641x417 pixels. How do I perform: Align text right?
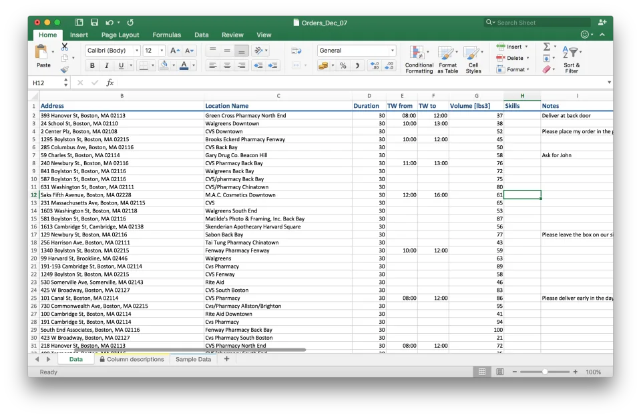(242, 65)
